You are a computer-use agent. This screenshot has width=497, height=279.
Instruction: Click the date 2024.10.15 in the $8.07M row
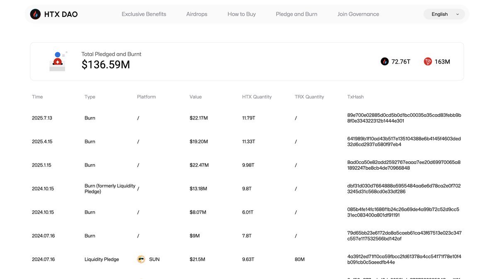(x=43, y=212)
